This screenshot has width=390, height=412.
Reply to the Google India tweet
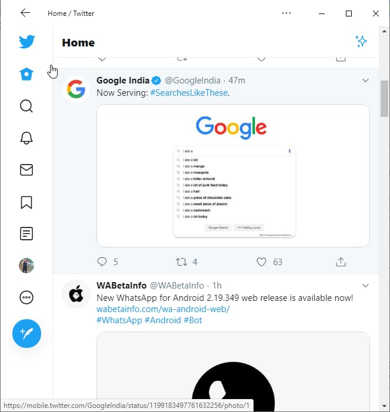pos(102,262)
